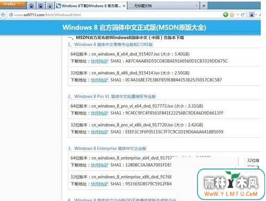Open download link for x64 dvd_915407 iso
The width and height of the screenshot is (266, 201).
point(99,61)
